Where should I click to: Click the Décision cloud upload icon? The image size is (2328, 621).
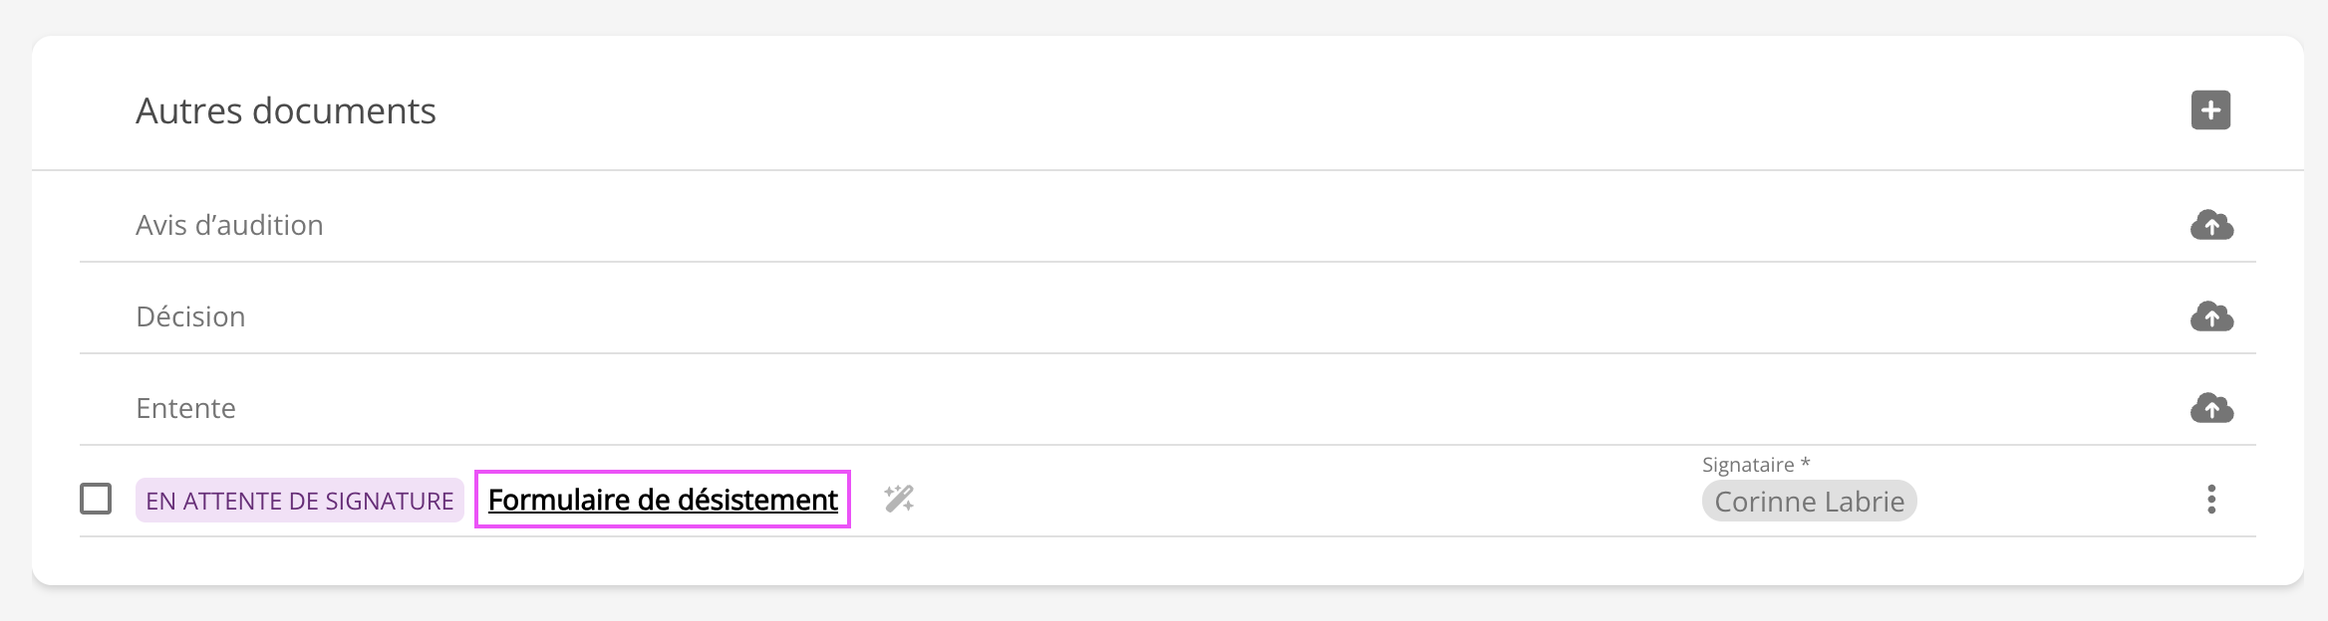(x=2211, y=317)
